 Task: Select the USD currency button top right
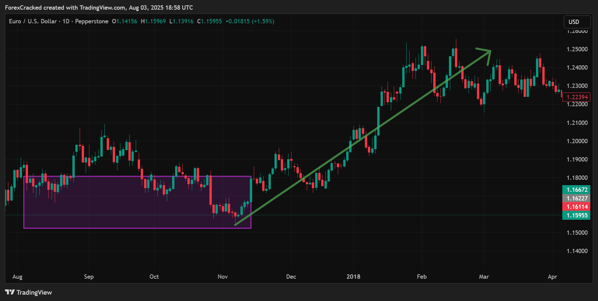coord(577,22)
